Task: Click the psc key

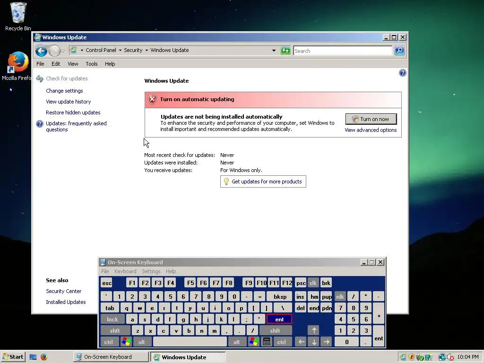Action: (301, 283)
